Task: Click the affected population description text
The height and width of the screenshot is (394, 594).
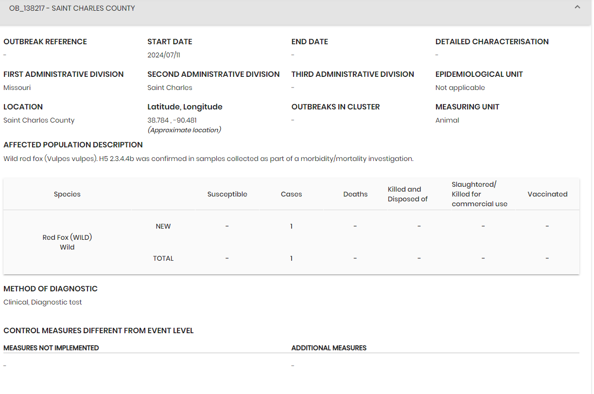Action: click(x=208, y=159)
